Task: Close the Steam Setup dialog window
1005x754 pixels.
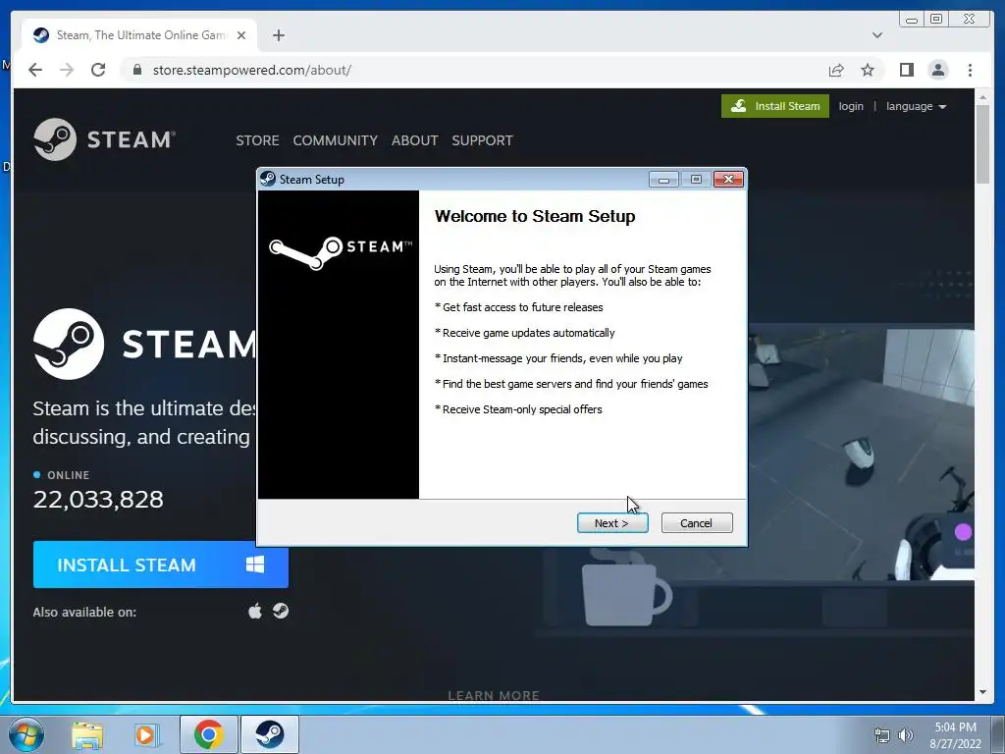Action: tap(728, 180)
